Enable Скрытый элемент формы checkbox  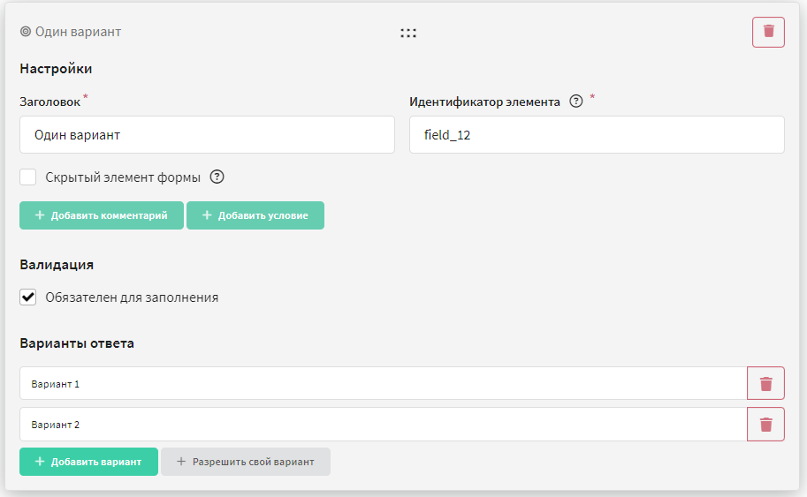click(x=27, y=177)
